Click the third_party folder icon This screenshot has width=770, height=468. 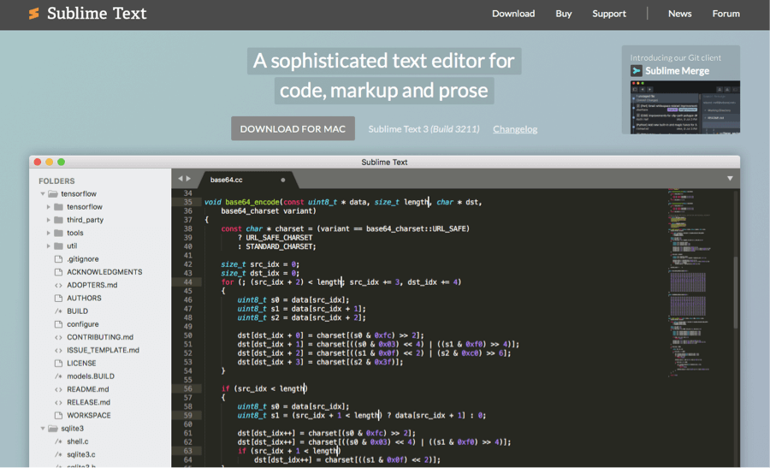(x=58, y=220)
